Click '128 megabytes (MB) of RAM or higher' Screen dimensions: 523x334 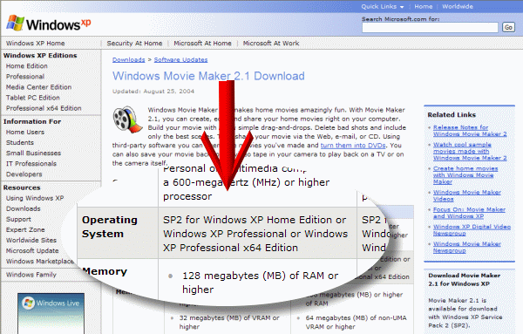[x=260, y=283]
